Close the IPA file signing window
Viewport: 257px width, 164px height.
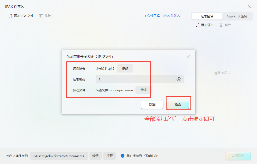click(x=250, y=7)
